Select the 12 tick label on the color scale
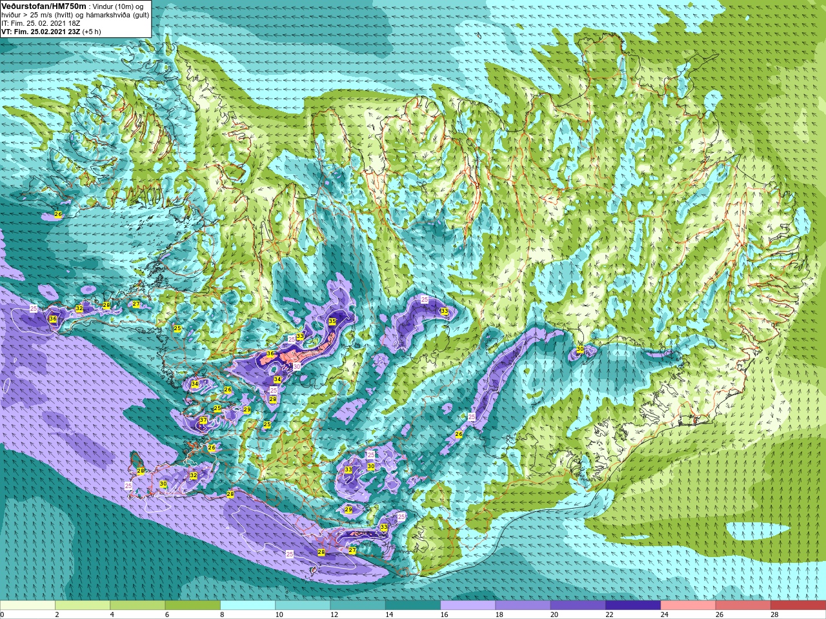826x619 pixels. [334, 614]
